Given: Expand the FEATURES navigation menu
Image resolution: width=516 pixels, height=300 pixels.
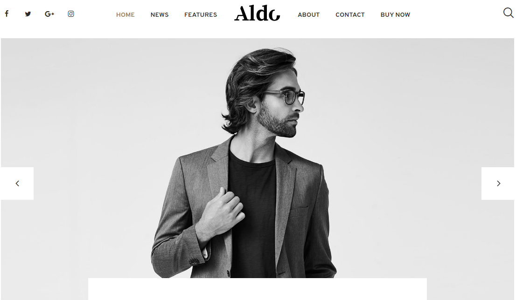Looking at the screenshot, I should [x=201, y=15].
